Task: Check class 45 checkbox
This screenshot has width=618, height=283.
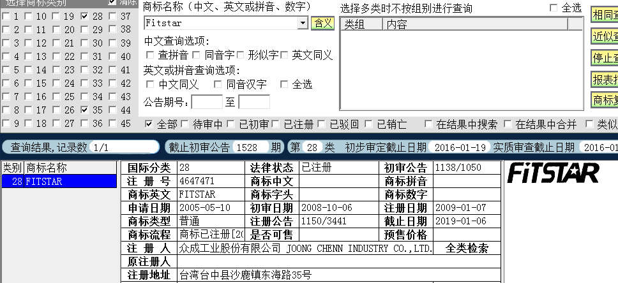Action: (x=113, y=123)
